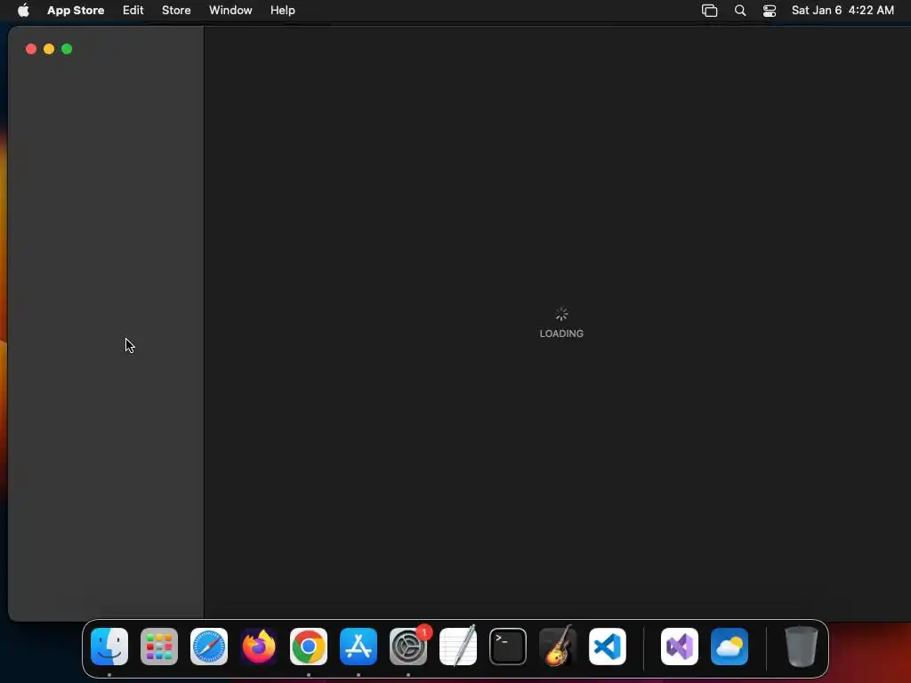
Task: Open Spotlight search from the menu bar
Action: click(x=739, y=11)
